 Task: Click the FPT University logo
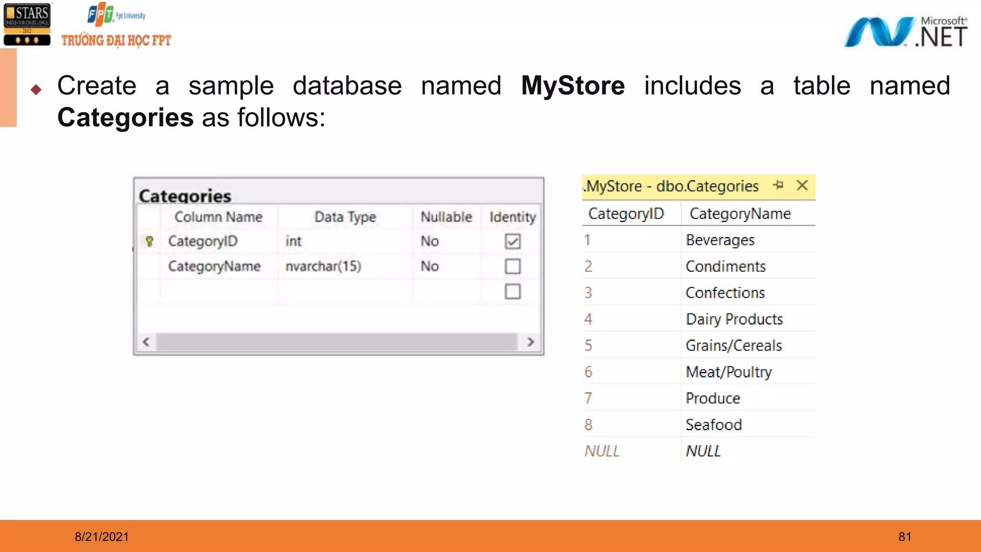pos(116,26)
